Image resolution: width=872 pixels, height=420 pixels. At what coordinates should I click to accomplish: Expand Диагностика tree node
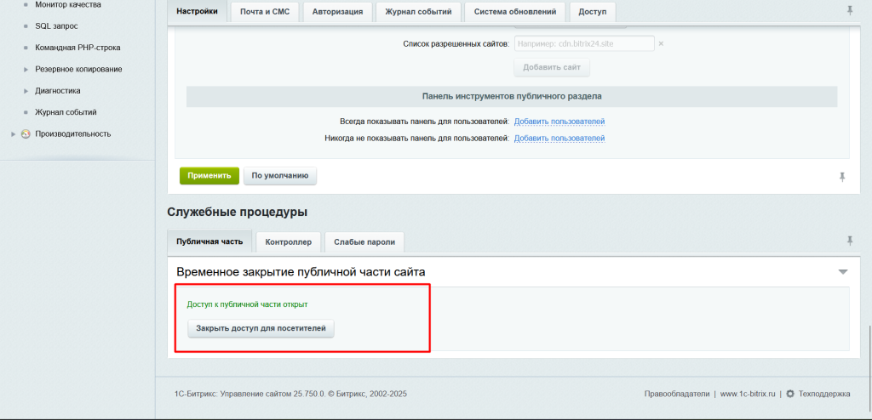coord(26,91)
